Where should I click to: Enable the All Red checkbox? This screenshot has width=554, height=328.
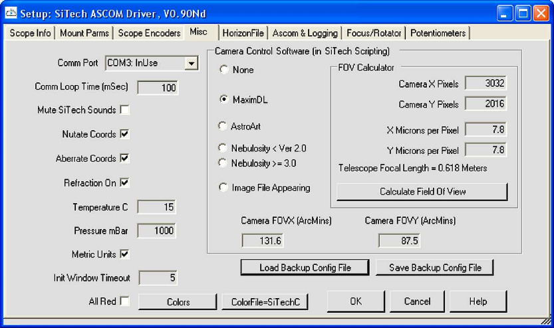pos(124,301)
